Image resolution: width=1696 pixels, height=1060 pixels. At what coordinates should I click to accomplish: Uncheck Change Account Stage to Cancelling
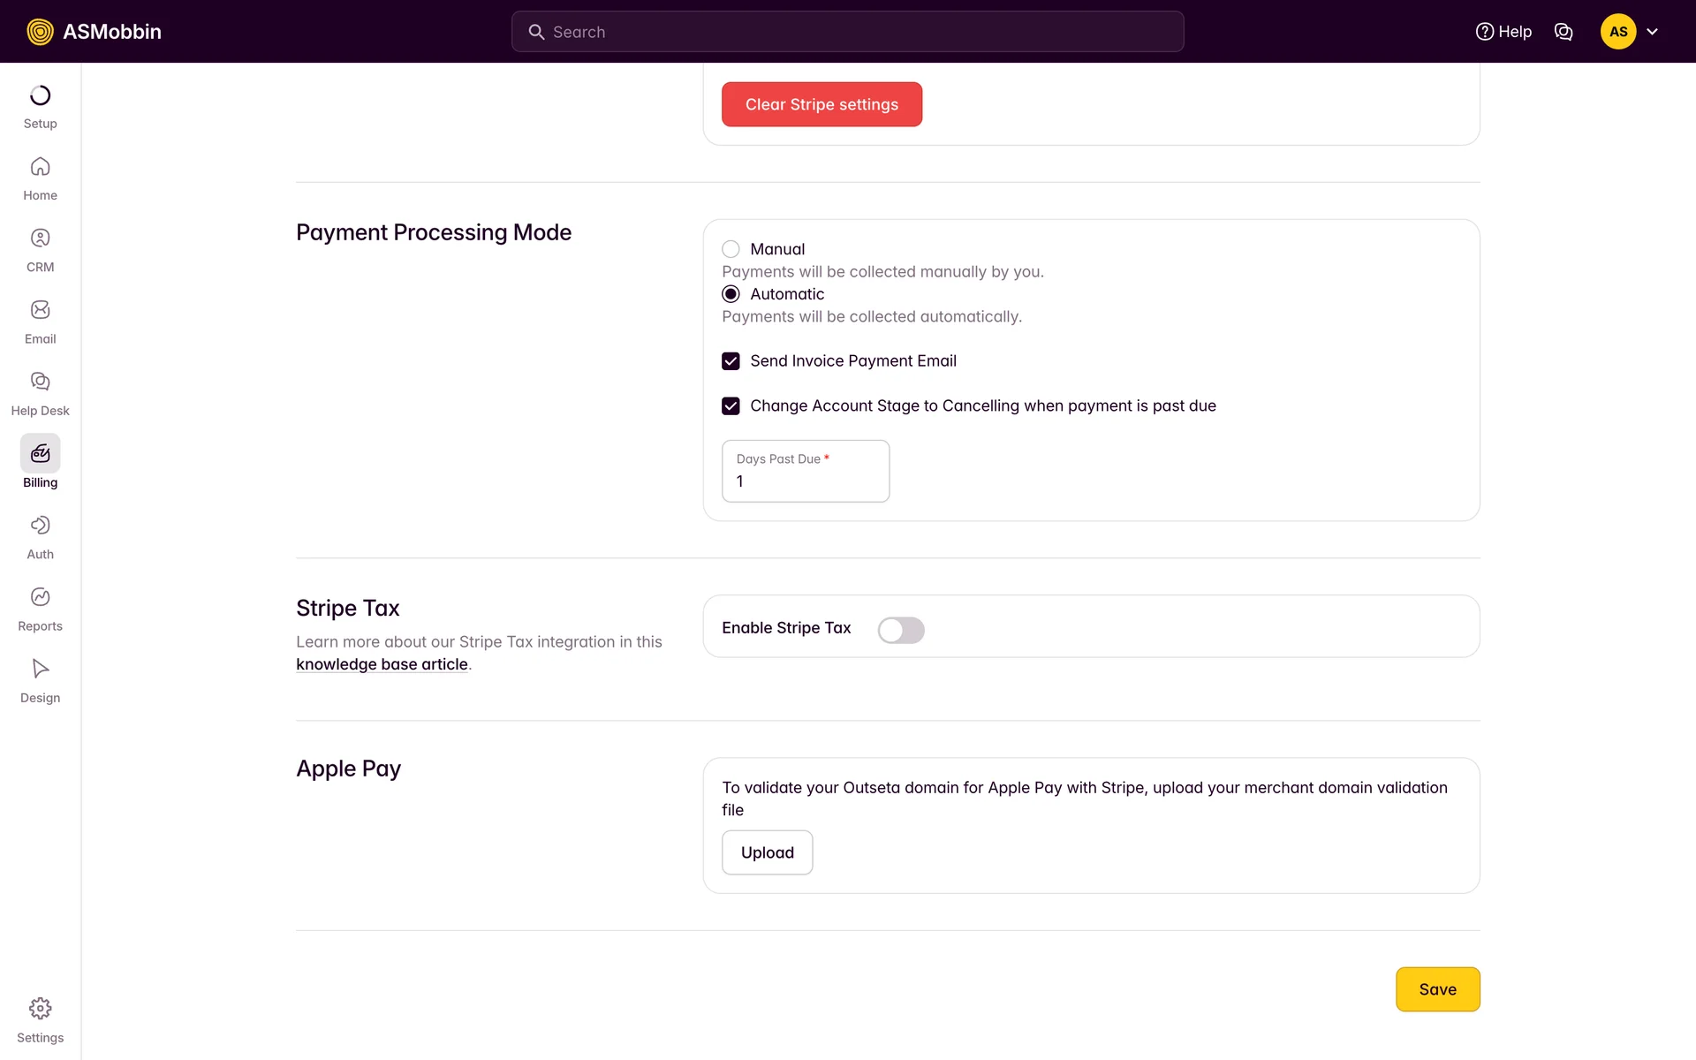pos(731,406)
